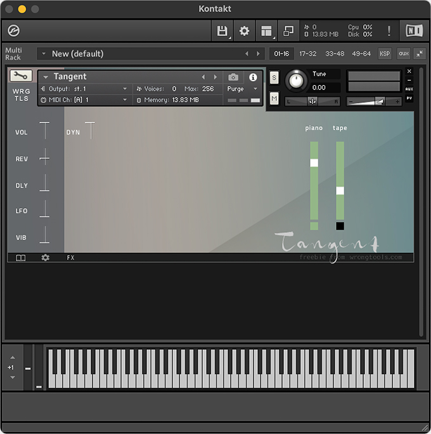
Task: Collapse rack header with shrink arrows icon
Action: coord(420,54)
